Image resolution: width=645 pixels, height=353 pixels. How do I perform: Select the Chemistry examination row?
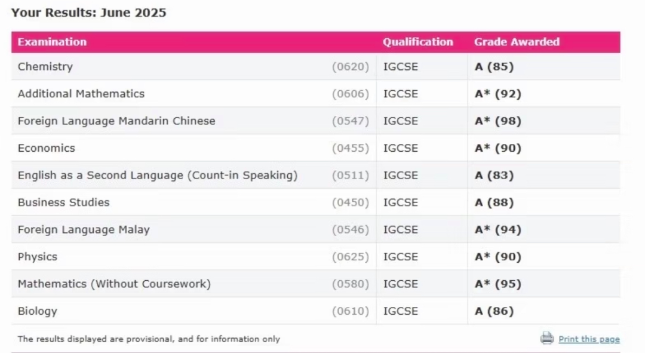click(x=315, y=66)
